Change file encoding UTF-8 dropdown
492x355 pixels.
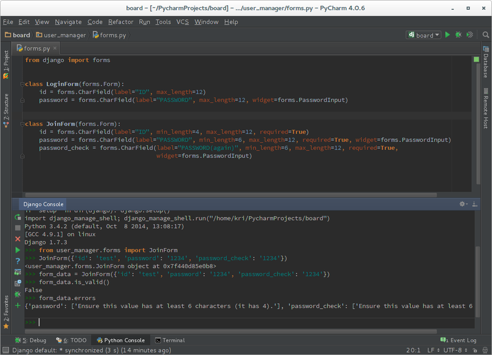pos(455,350)
